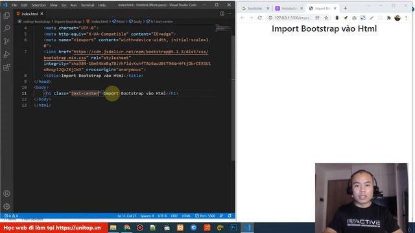Screen dimensions: 415x233
Task: Open Chrome from the taskbar
Action: click(127, 227)
